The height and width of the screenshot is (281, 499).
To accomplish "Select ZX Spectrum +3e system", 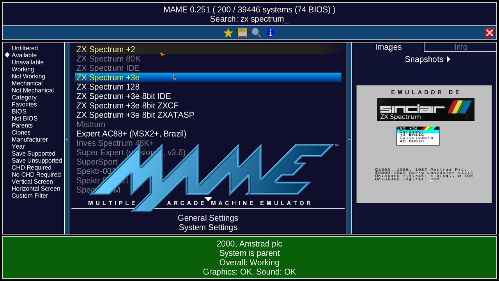I will tap(208, 77).
